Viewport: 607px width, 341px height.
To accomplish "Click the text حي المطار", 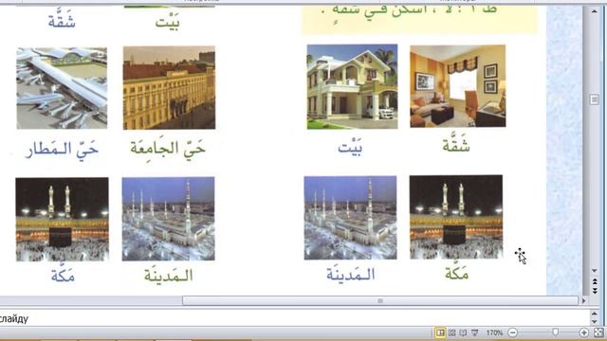I will click(x=62, y=149).
